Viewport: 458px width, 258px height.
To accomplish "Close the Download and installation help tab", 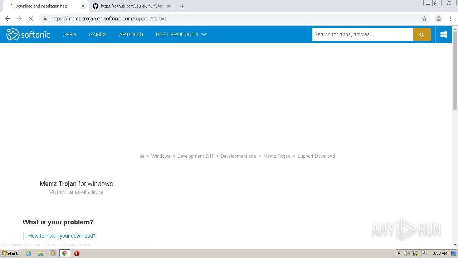I will 83,6.
